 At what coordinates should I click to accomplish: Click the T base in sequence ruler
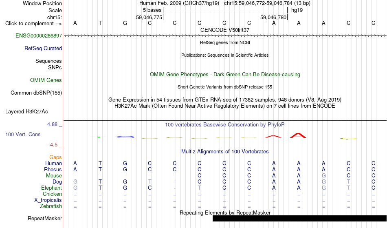(x=100, y=23)
